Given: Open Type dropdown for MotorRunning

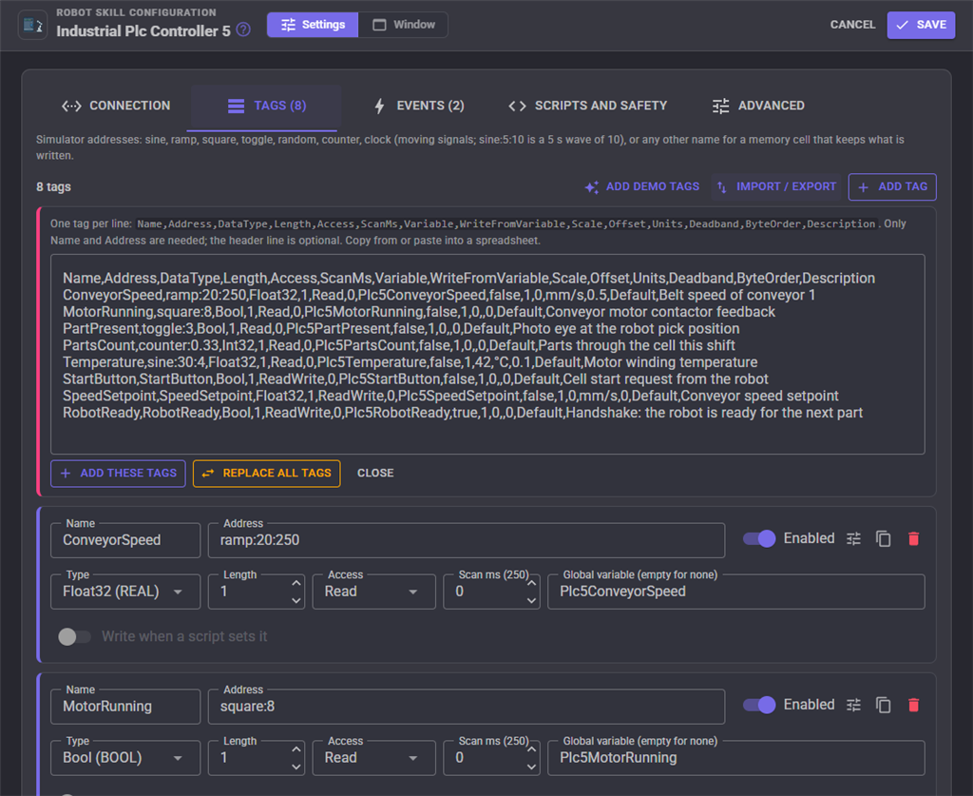Looking at the screenshot, I should tap(125, 758).
